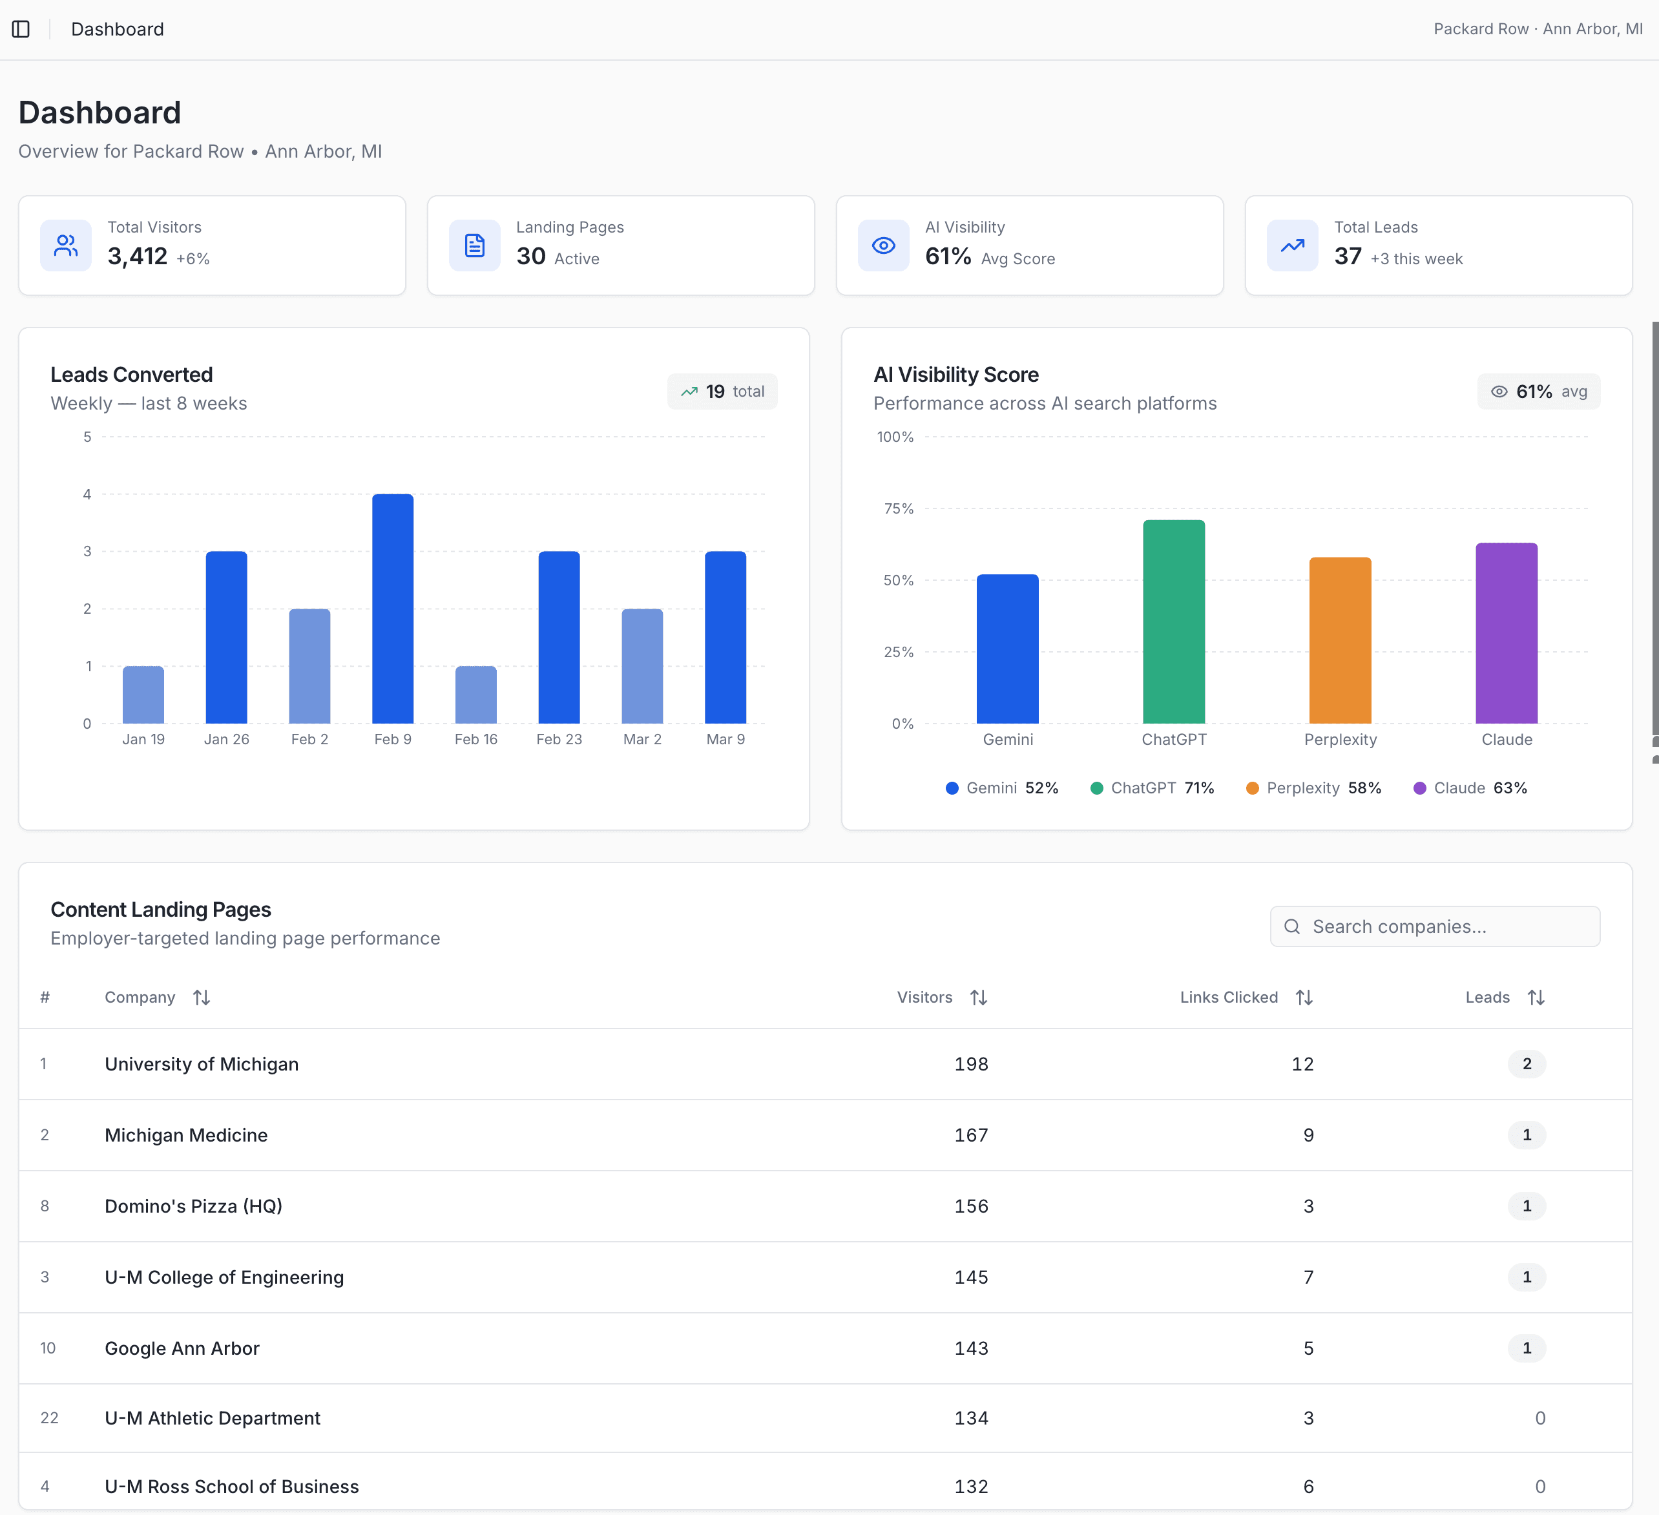Open the Total Visitors 3,412 card

213,246
